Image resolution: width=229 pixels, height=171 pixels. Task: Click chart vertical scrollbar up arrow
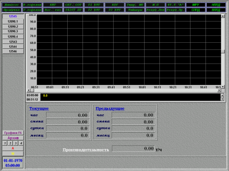tap(223, 16)
